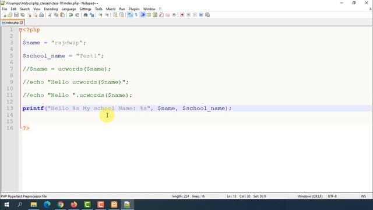This screenshot has width=373, height=210.
Task: Open Find with the binoculars icon
Action: tap(86, 15)
